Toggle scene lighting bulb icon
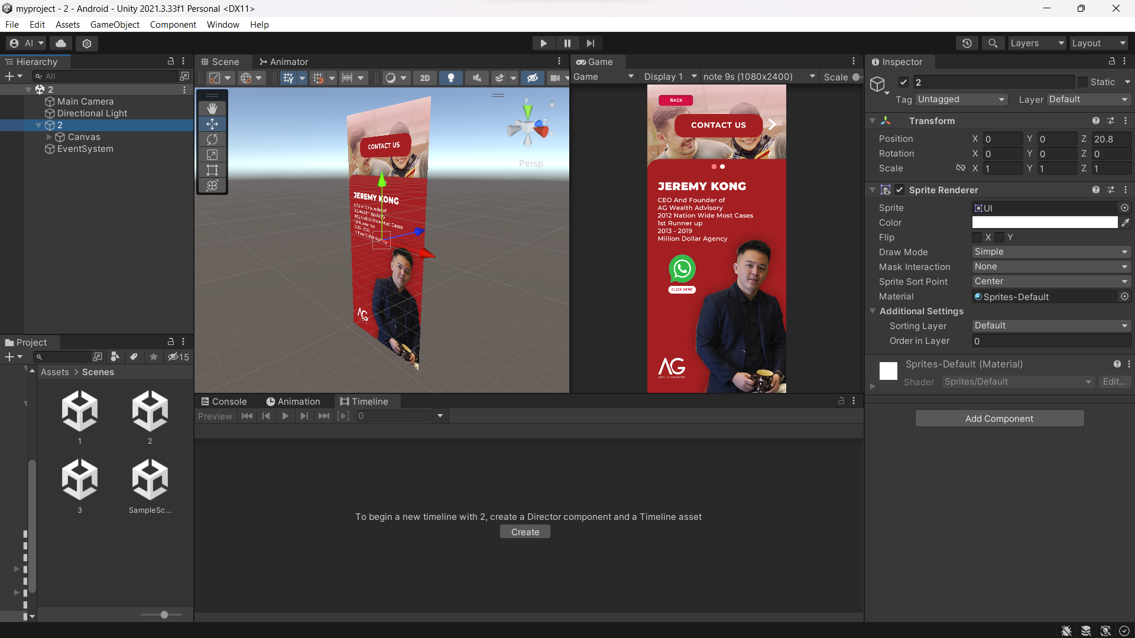This screenshot has height=638, width=1135. click(x=451, y=77)
